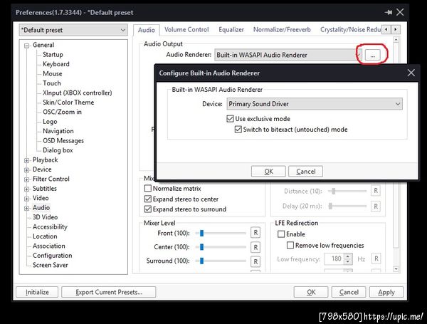Pin the Preferences window with pin icon
The height and width of the screenshot is (324, 427).
tap(389, 12)
